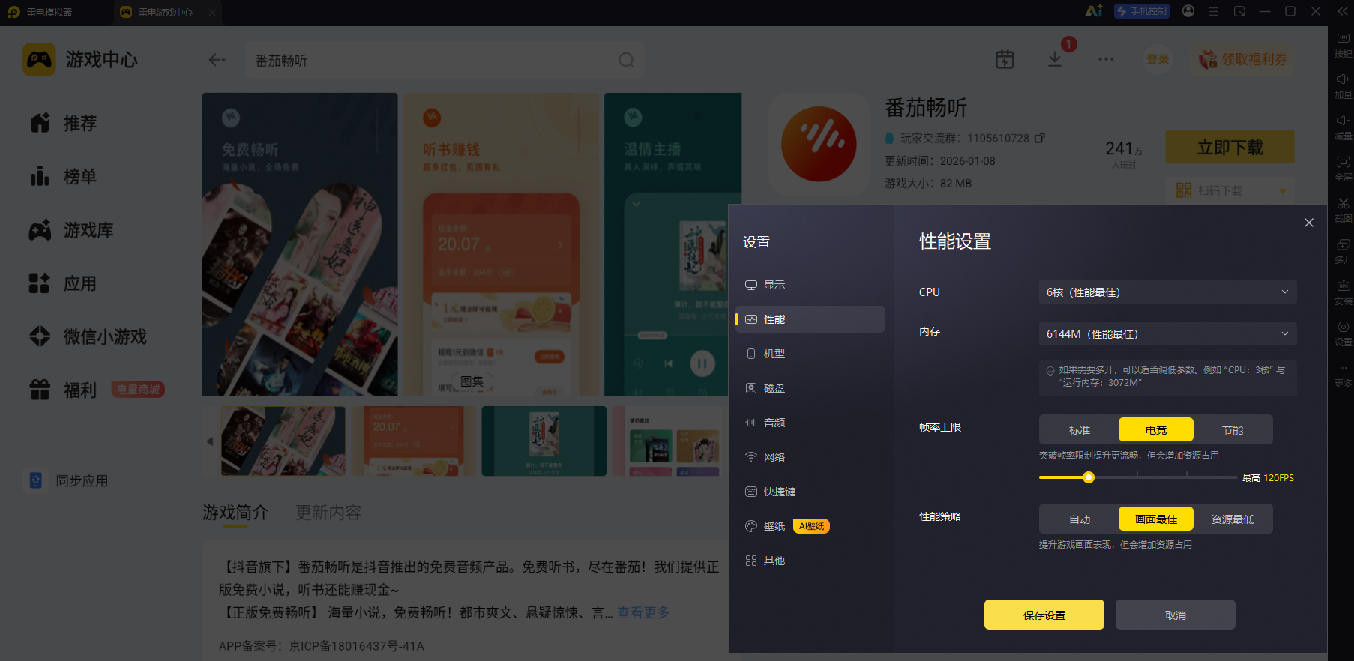Open 网络 settings tab
This screenshot has width=1354, height=661.
tap(810, 457)
